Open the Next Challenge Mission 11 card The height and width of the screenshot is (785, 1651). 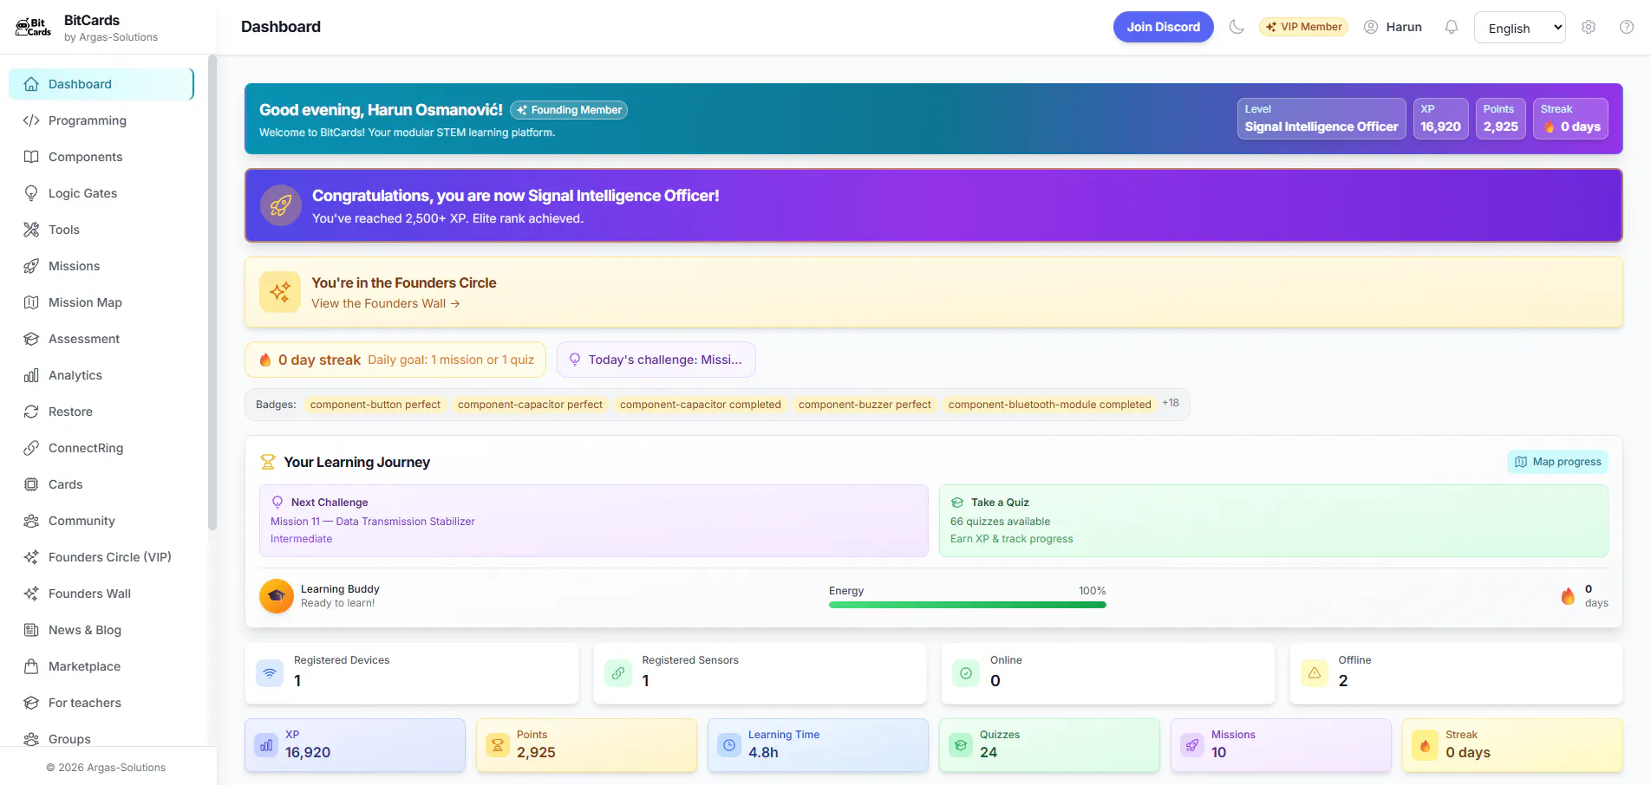[x=593, y=521]
